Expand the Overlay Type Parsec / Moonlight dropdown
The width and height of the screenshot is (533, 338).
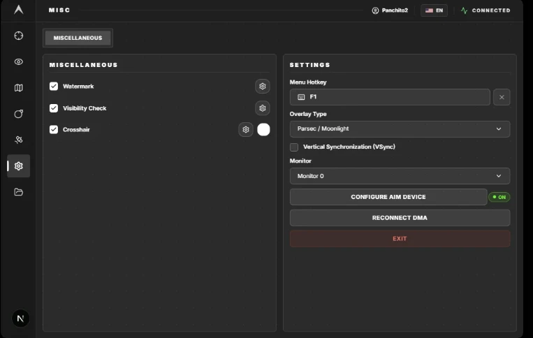tap(400, 128)
